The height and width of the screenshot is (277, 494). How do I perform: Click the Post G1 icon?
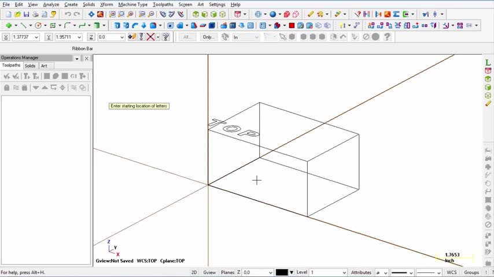coord(73,76)
